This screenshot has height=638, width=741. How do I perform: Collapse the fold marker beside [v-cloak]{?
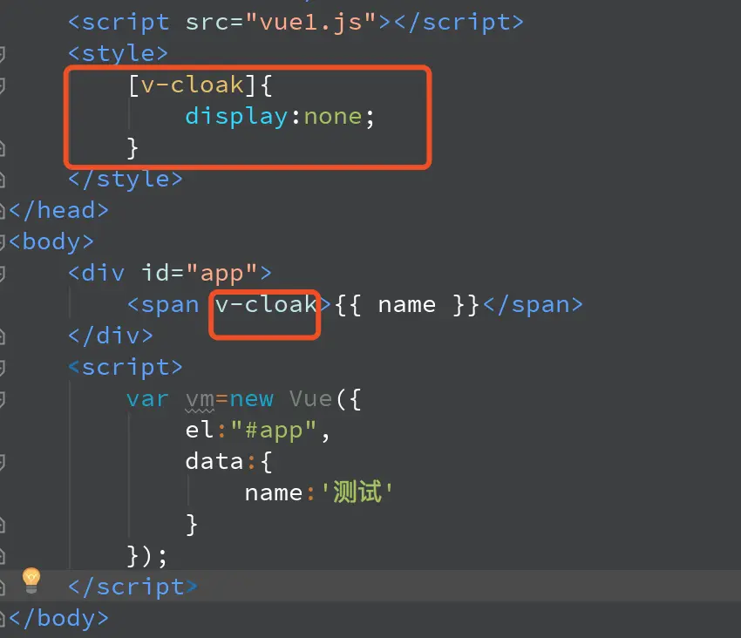(2, 85)
